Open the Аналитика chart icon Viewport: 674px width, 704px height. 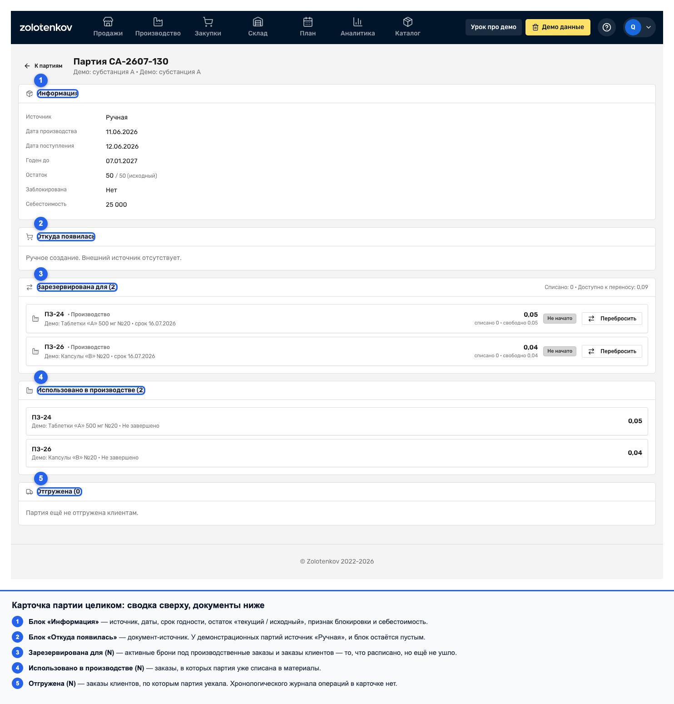pos(358,22)
